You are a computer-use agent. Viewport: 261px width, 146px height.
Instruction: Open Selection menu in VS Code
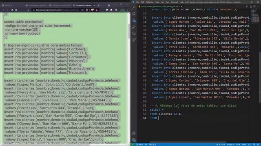pyautogui.click(x=150, y=2)
